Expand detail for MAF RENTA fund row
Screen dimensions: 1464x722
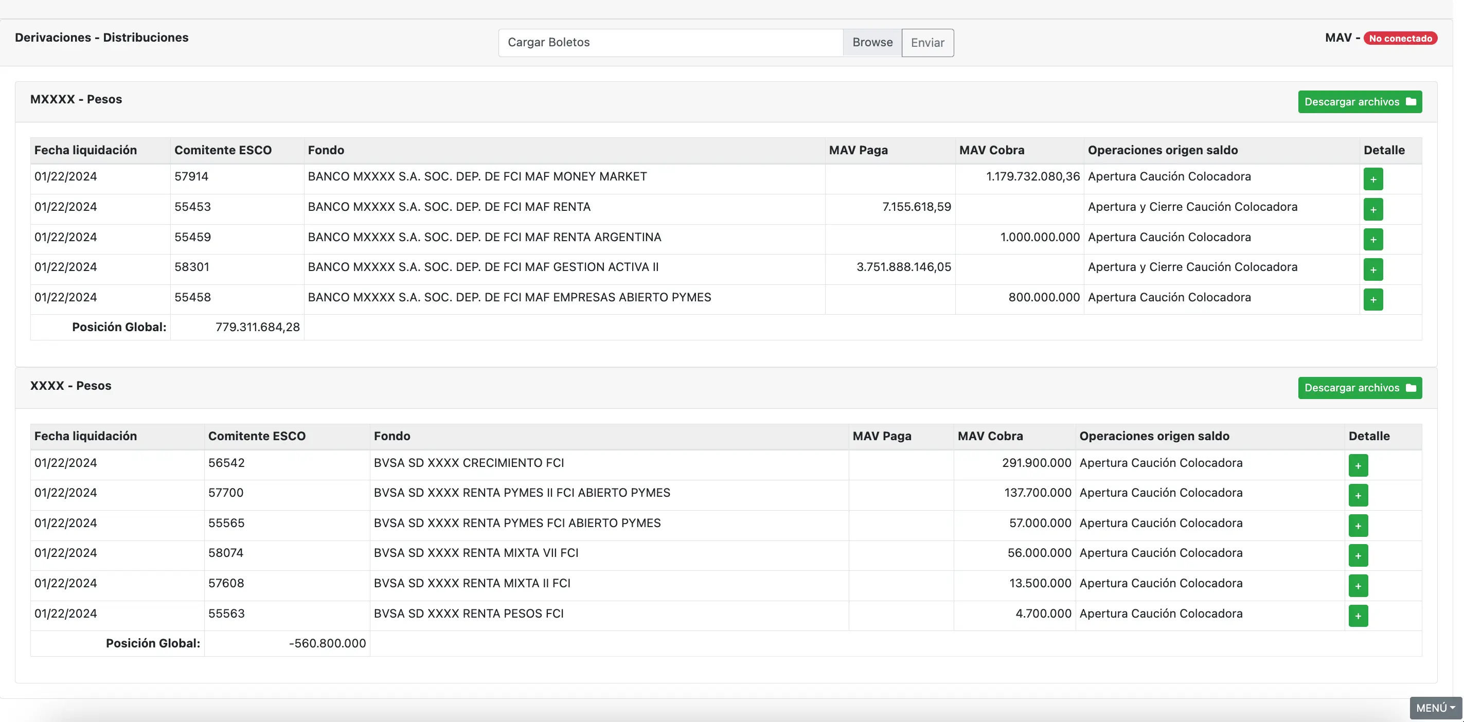point(1372,209)
